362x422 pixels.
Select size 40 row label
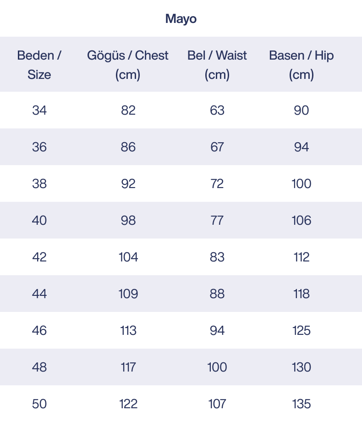tap(39, 221)
